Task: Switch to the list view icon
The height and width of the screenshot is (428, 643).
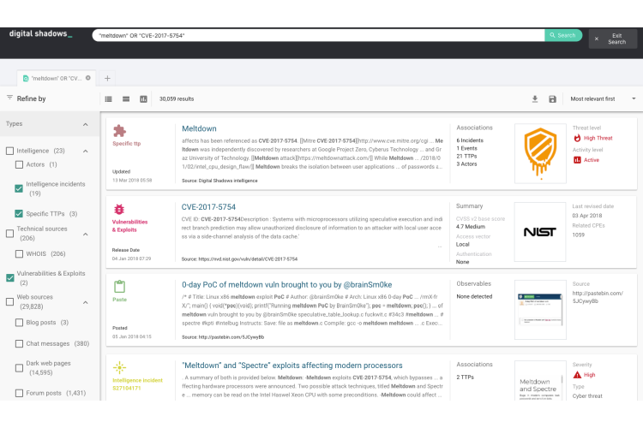Action: pyautogui.click(x=109, y=99)
